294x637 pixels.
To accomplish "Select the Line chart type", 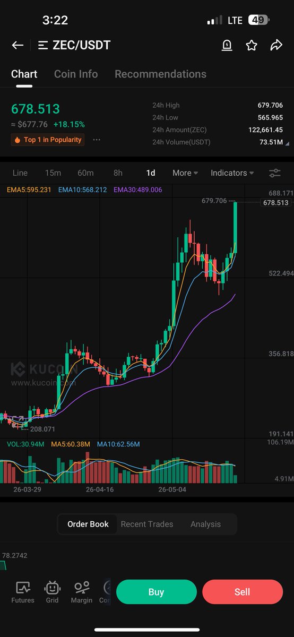I will point(20,173).
